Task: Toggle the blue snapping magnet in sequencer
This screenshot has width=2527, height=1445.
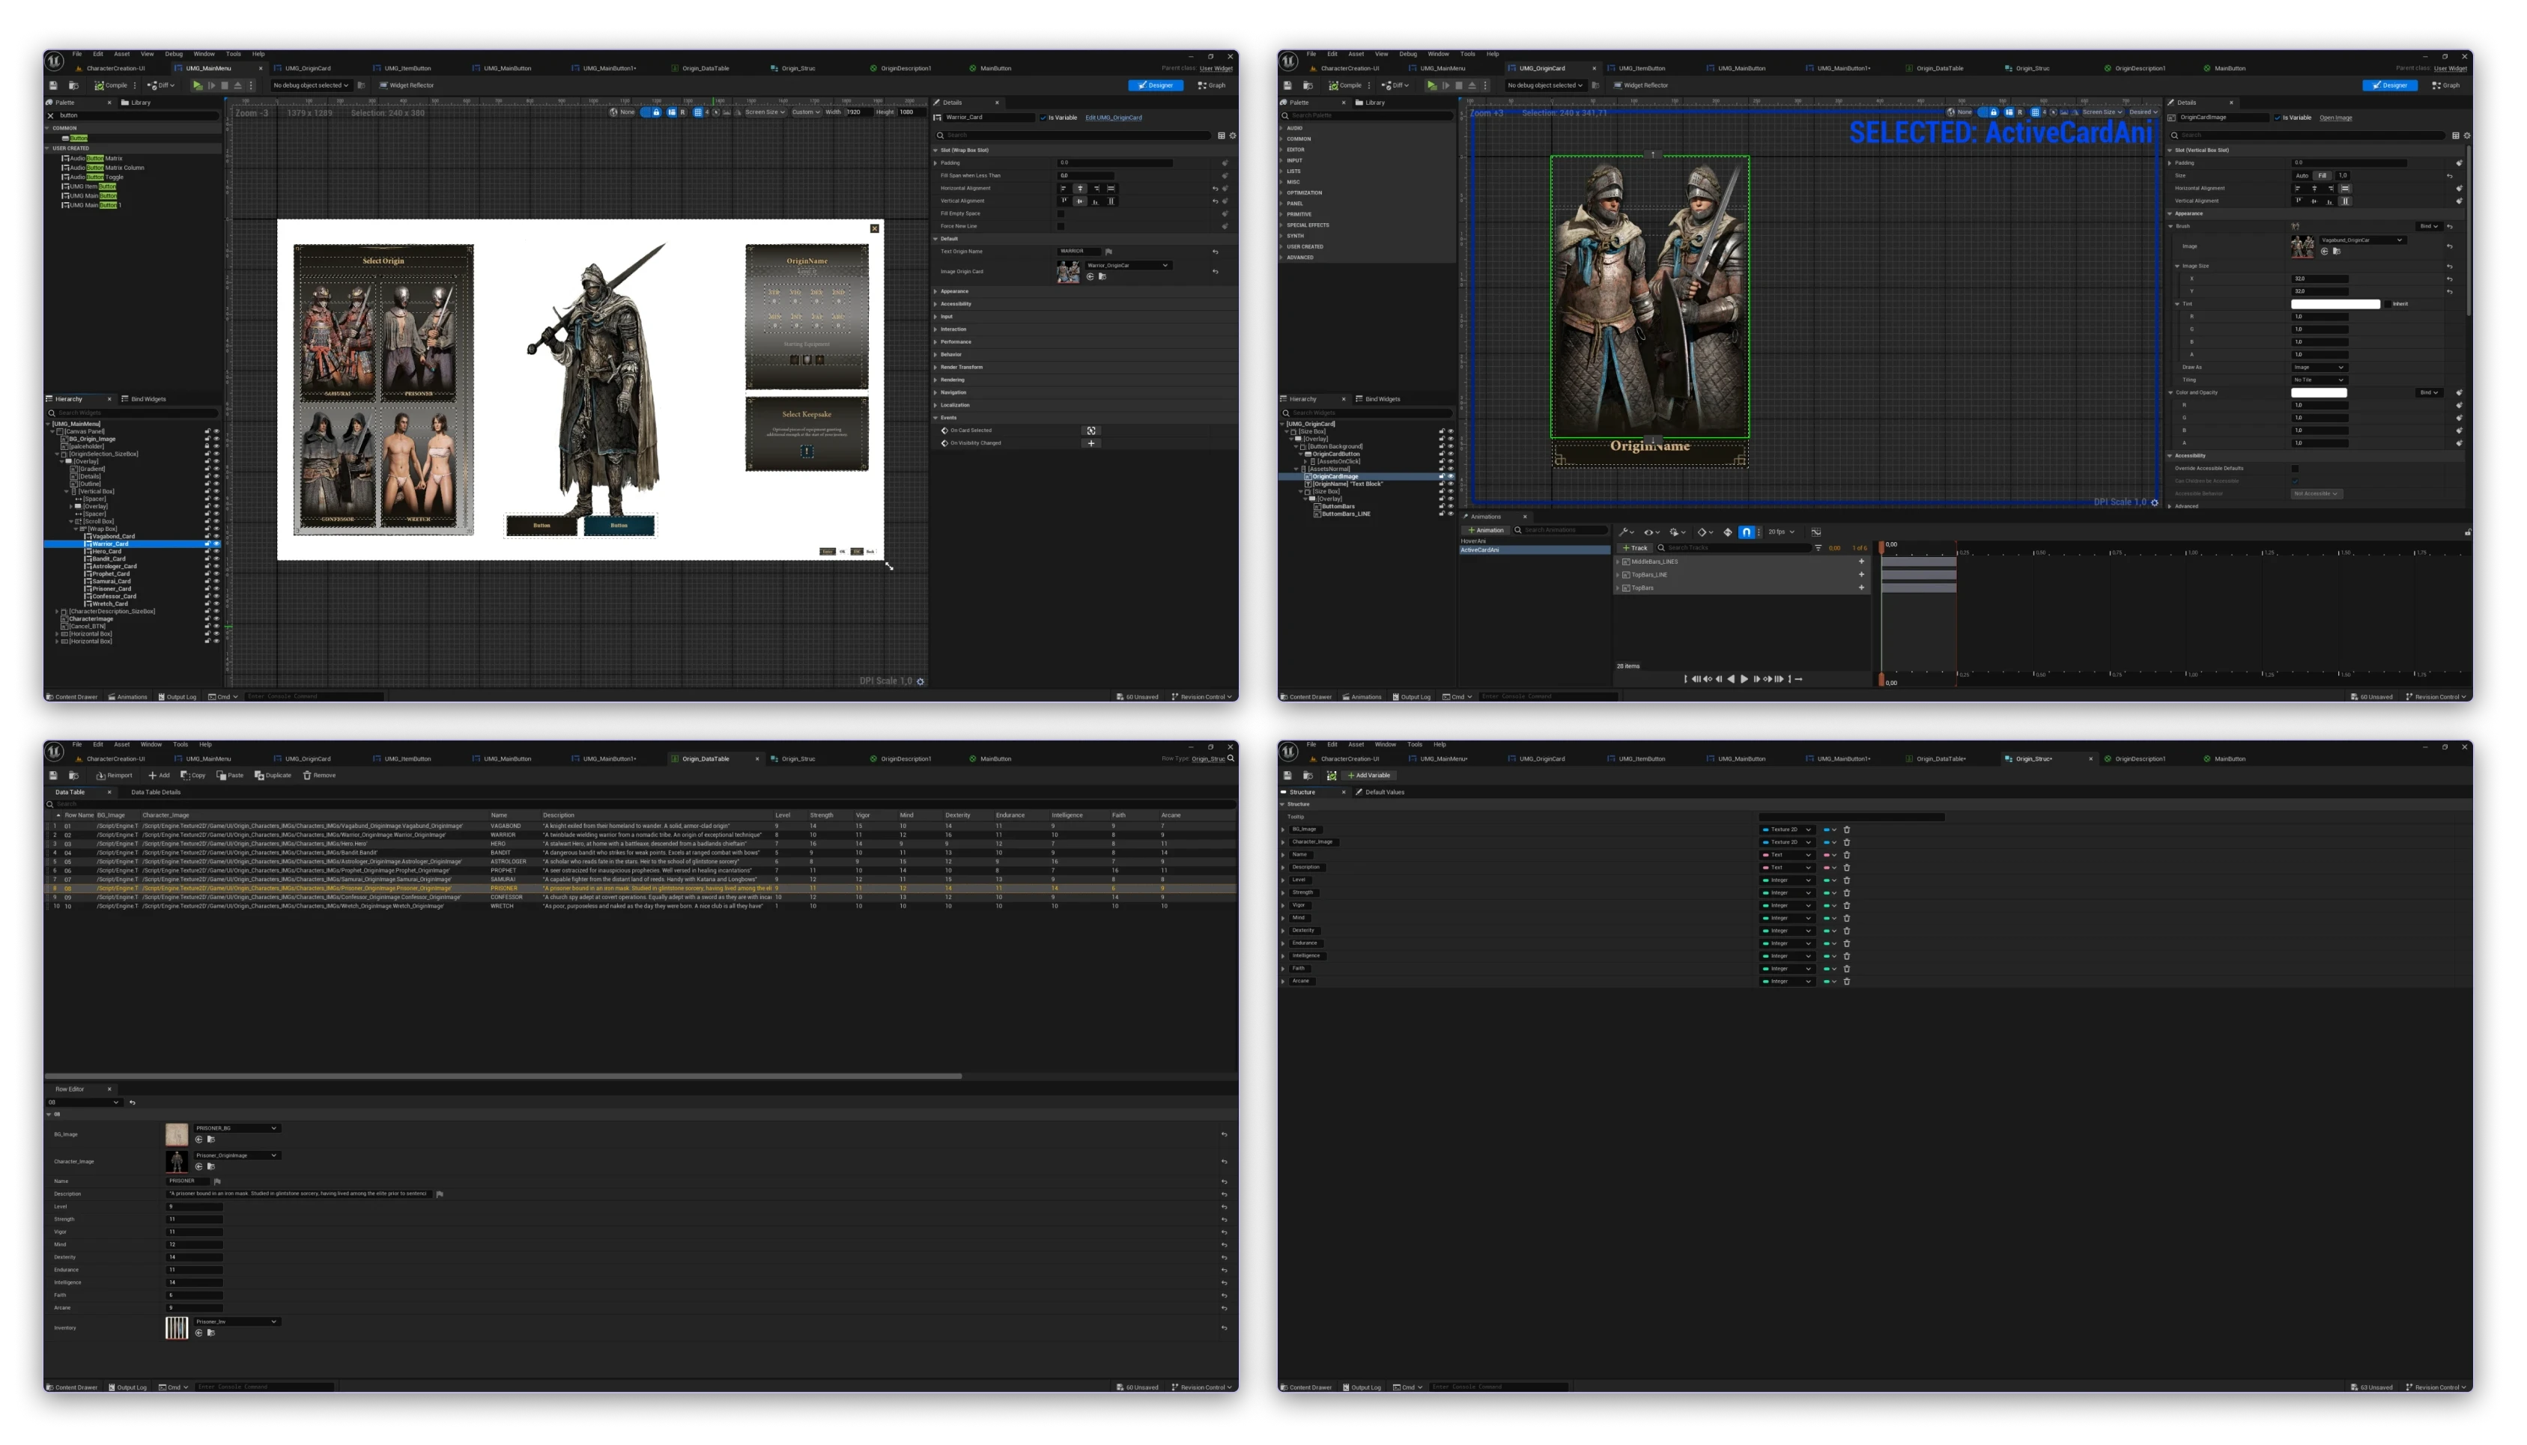Action: 1746,532
